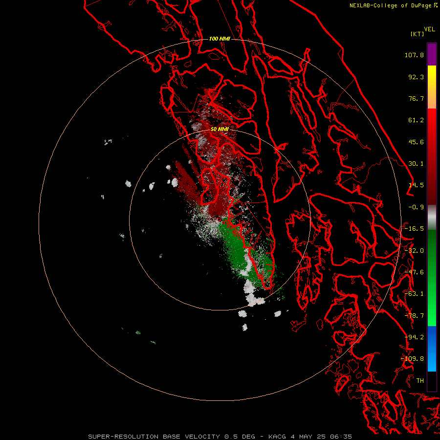Select the 14.5 velocity scale value
440x440 pixels.
(x=416, y=185)
